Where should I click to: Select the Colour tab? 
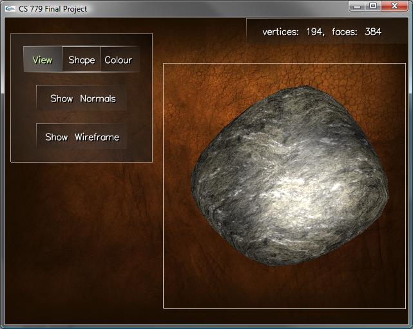[x=119, y=60]
